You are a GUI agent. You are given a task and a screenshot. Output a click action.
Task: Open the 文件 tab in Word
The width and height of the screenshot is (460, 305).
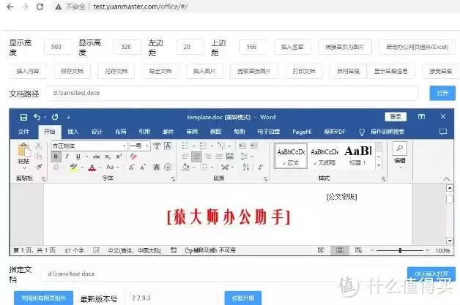(x=24, y=132)
